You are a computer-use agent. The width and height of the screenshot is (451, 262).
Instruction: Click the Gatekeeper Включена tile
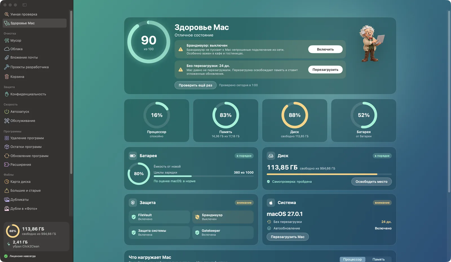(x=223, y=232)
